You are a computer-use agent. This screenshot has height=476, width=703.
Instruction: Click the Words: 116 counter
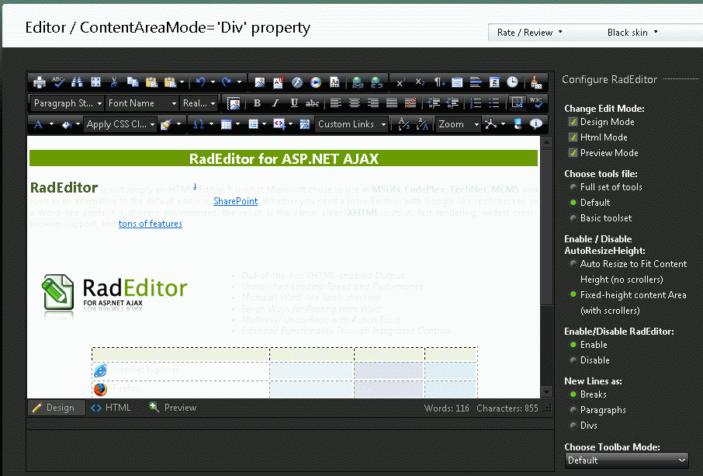[446, 408]
